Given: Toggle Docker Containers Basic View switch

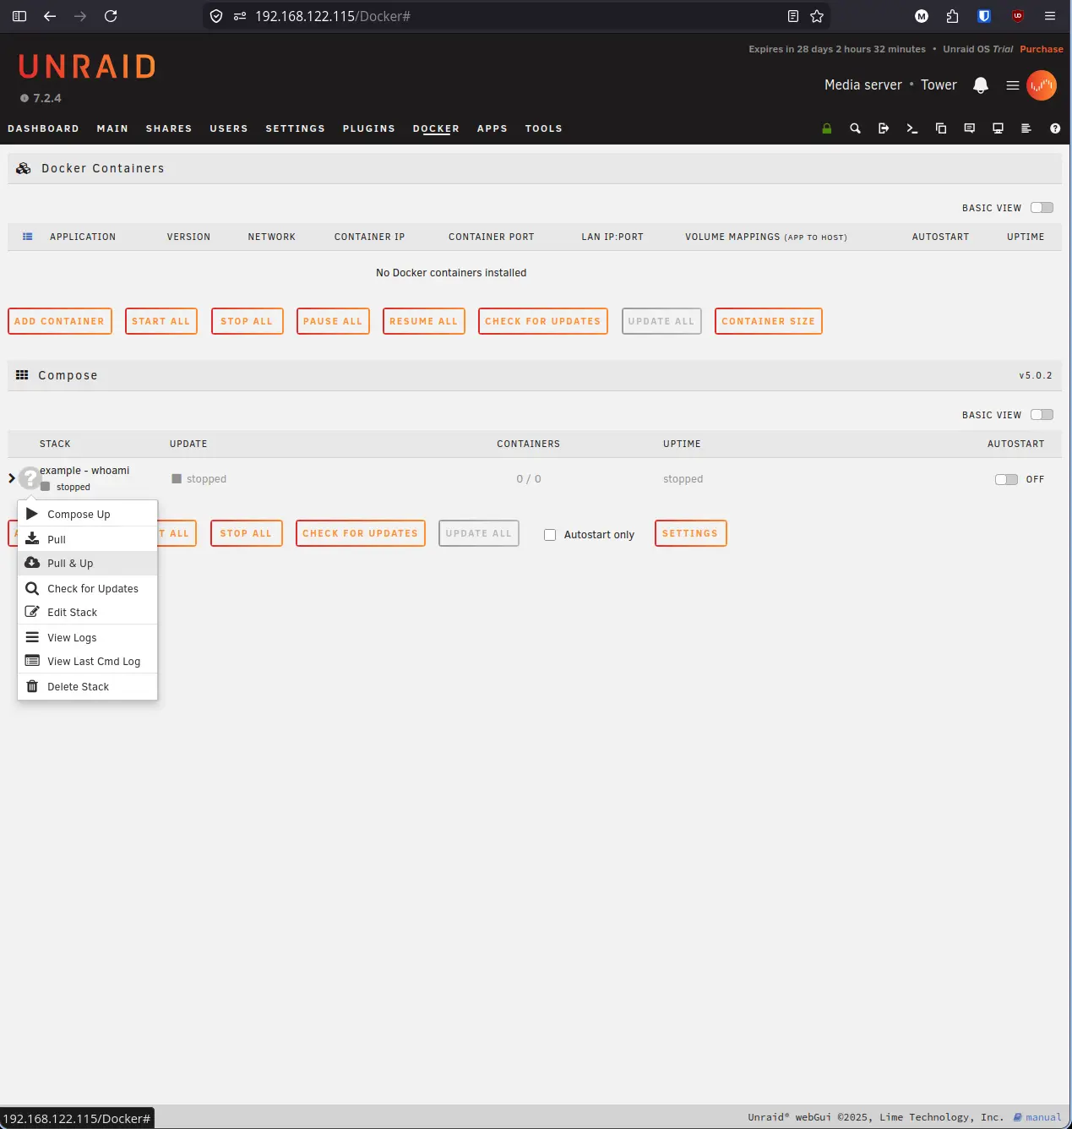Looking at the screenshot, I should pyautogui.click(x=1042, y=208).
